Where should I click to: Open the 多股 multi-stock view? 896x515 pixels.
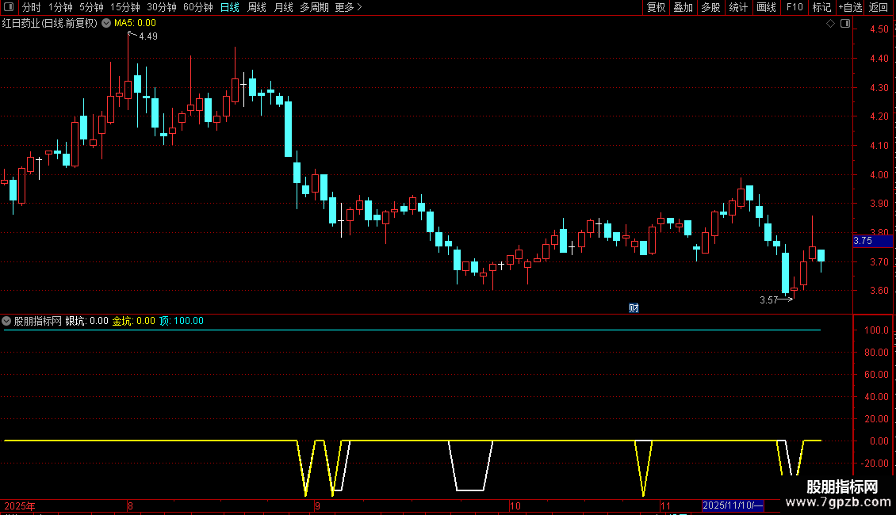coord(711,7)
